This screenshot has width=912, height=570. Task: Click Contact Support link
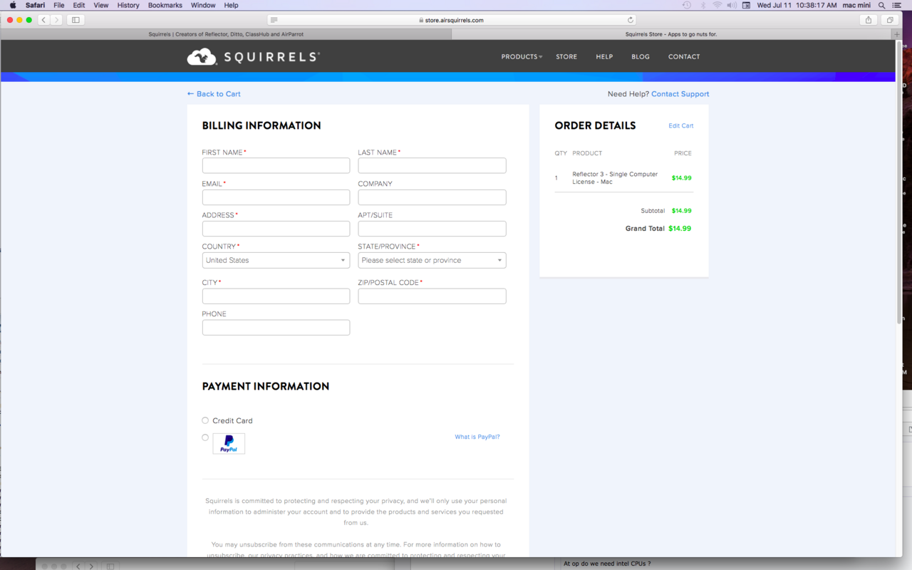tap(680, 94)
